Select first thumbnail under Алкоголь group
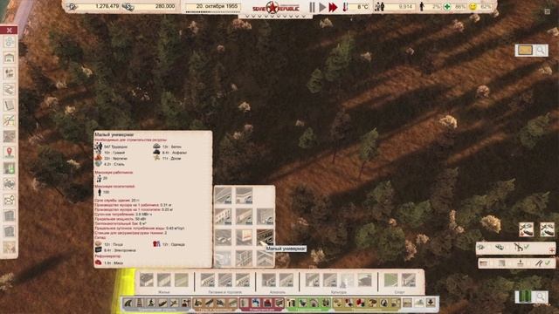Viewport: 559px width, 314px height. click(x=269, y=280)
